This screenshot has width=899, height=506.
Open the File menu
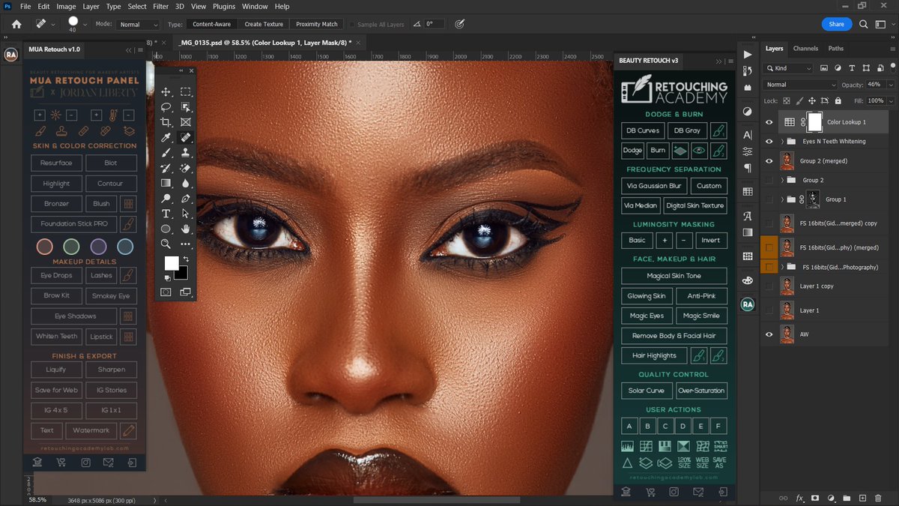[x=25, y=6]
